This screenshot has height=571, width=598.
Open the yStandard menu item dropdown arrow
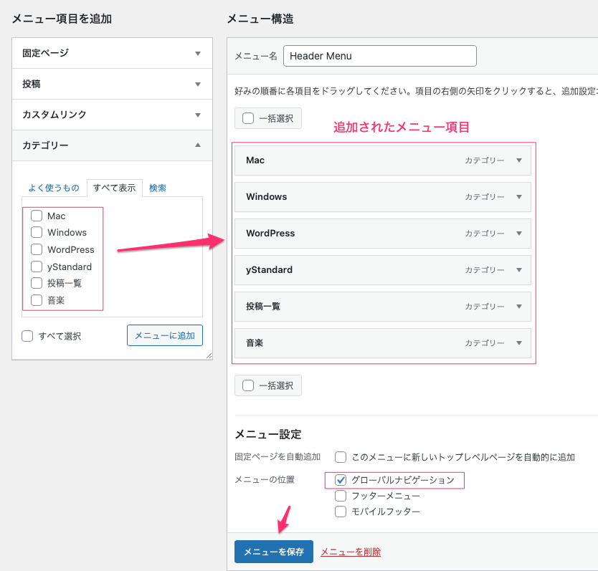519,270
